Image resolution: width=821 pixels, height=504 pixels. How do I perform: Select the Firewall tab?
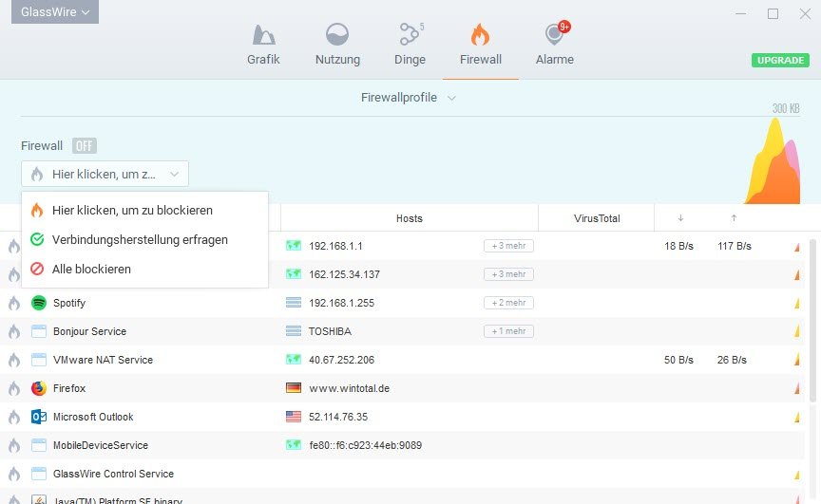pos(480,46)
